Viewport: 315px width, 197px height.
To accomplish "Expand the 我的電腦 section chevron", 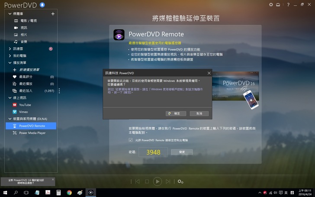I will pyautogui.click(x=10, y=56).
